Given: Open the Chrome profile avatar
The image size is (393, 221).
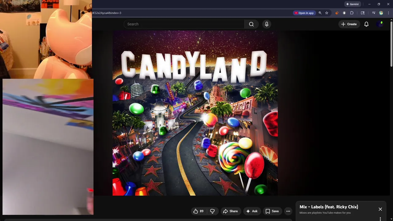Looking at the screenshot, I should (x=381, y=13).
